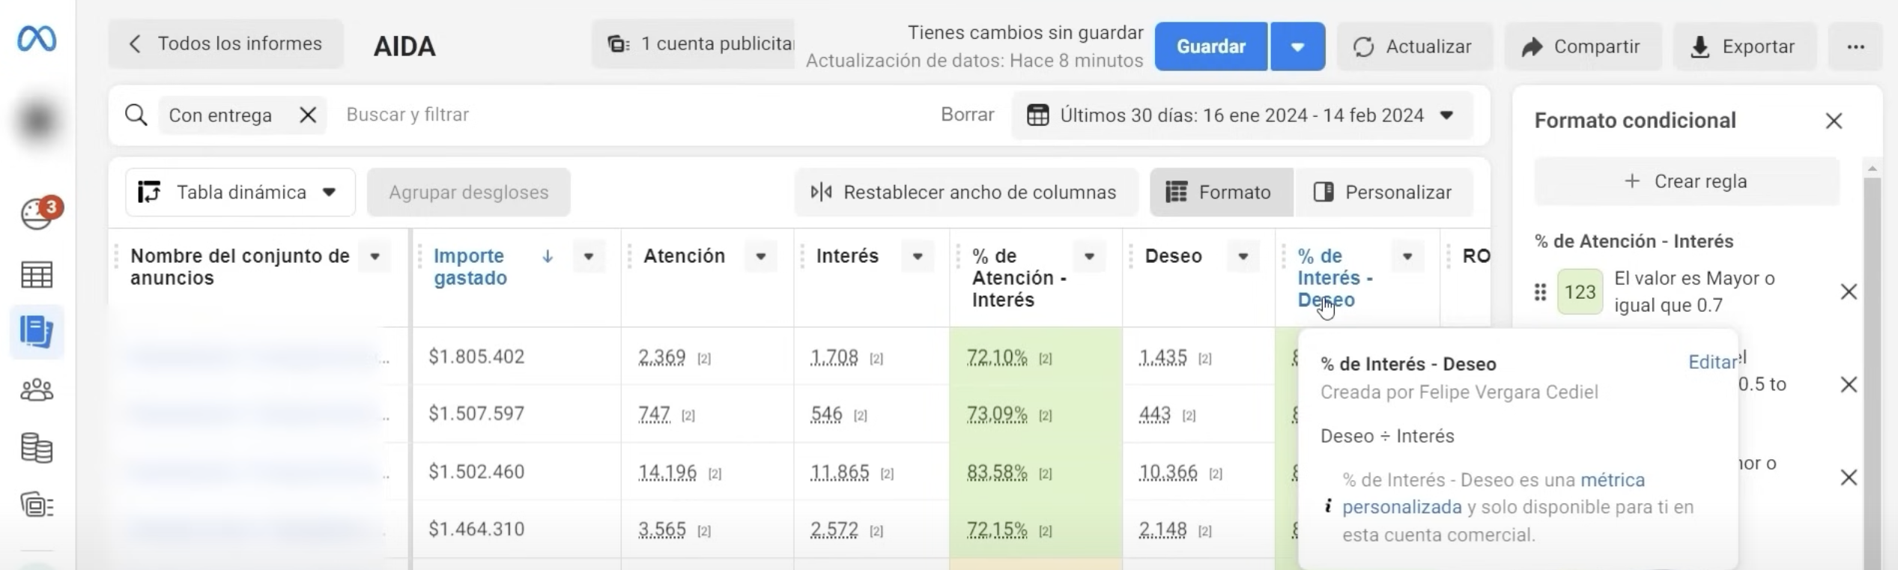
Task: Expand the Guardar dropdown arrow
Action: coord(1297,46)
